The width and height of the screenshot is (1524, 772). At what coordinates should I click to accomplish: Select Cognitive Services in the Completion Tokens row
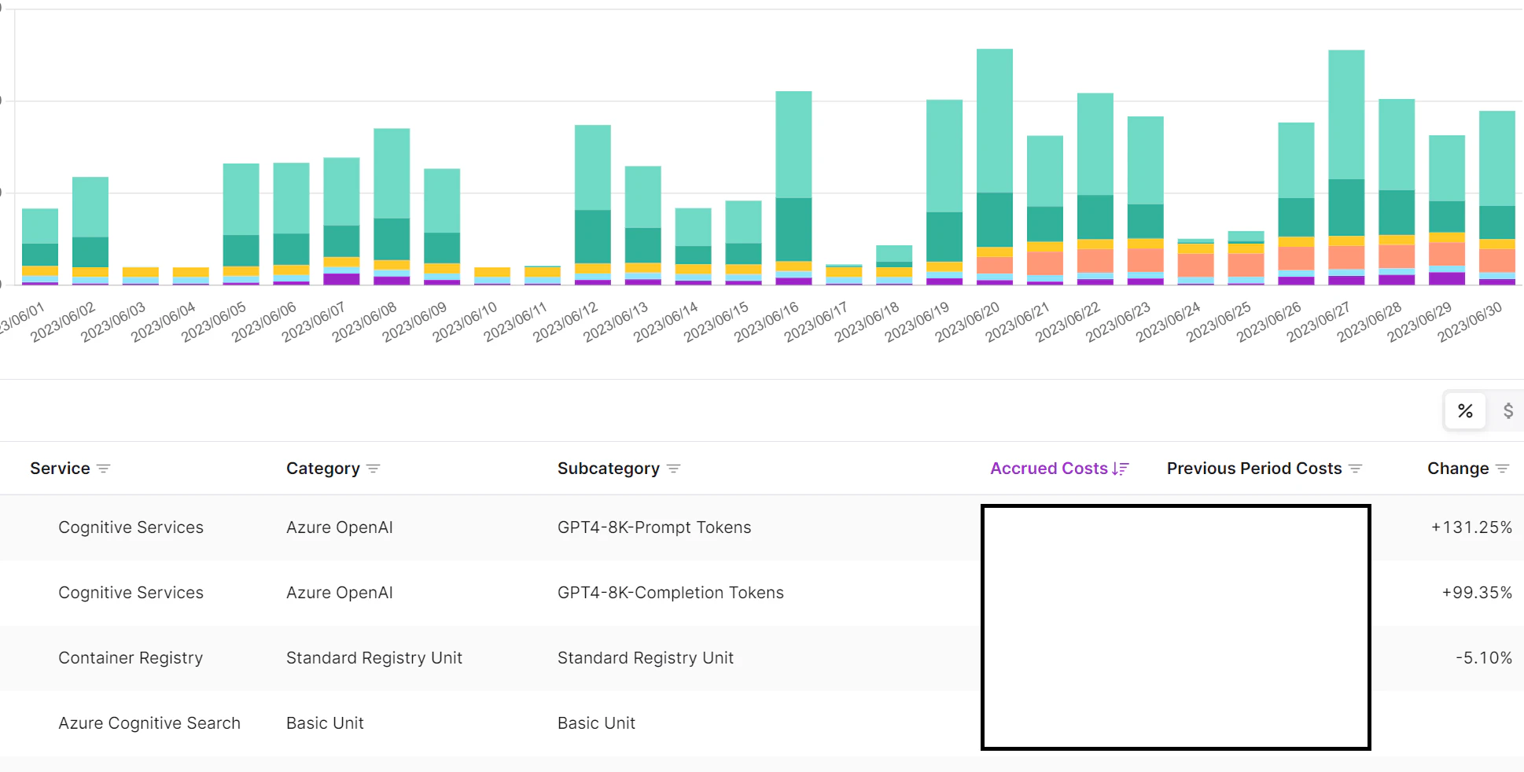click(131, 593)
